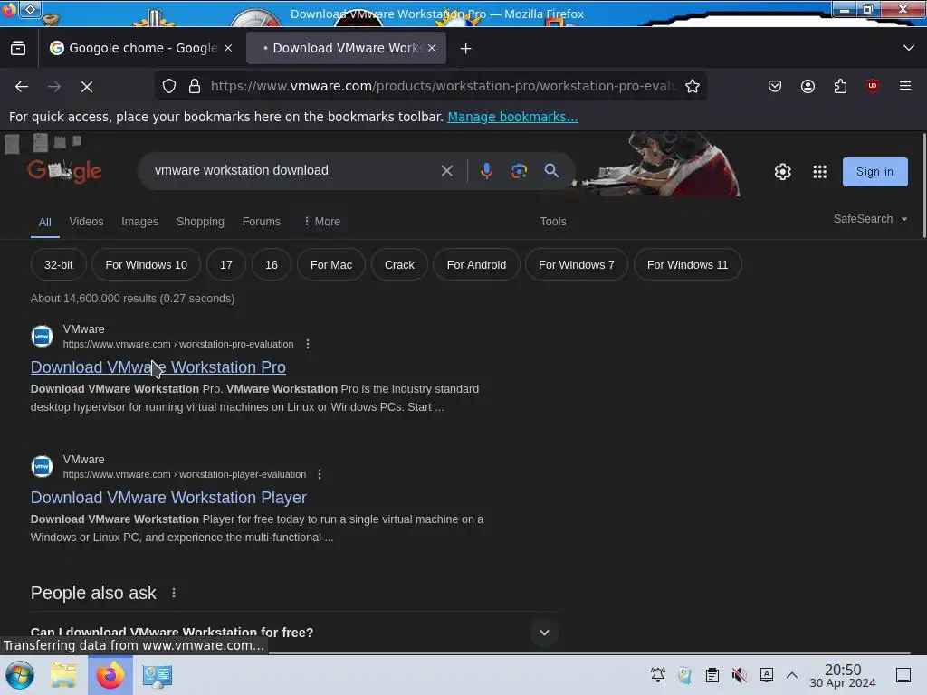Bookmark this page with star icon

point(693,86)
